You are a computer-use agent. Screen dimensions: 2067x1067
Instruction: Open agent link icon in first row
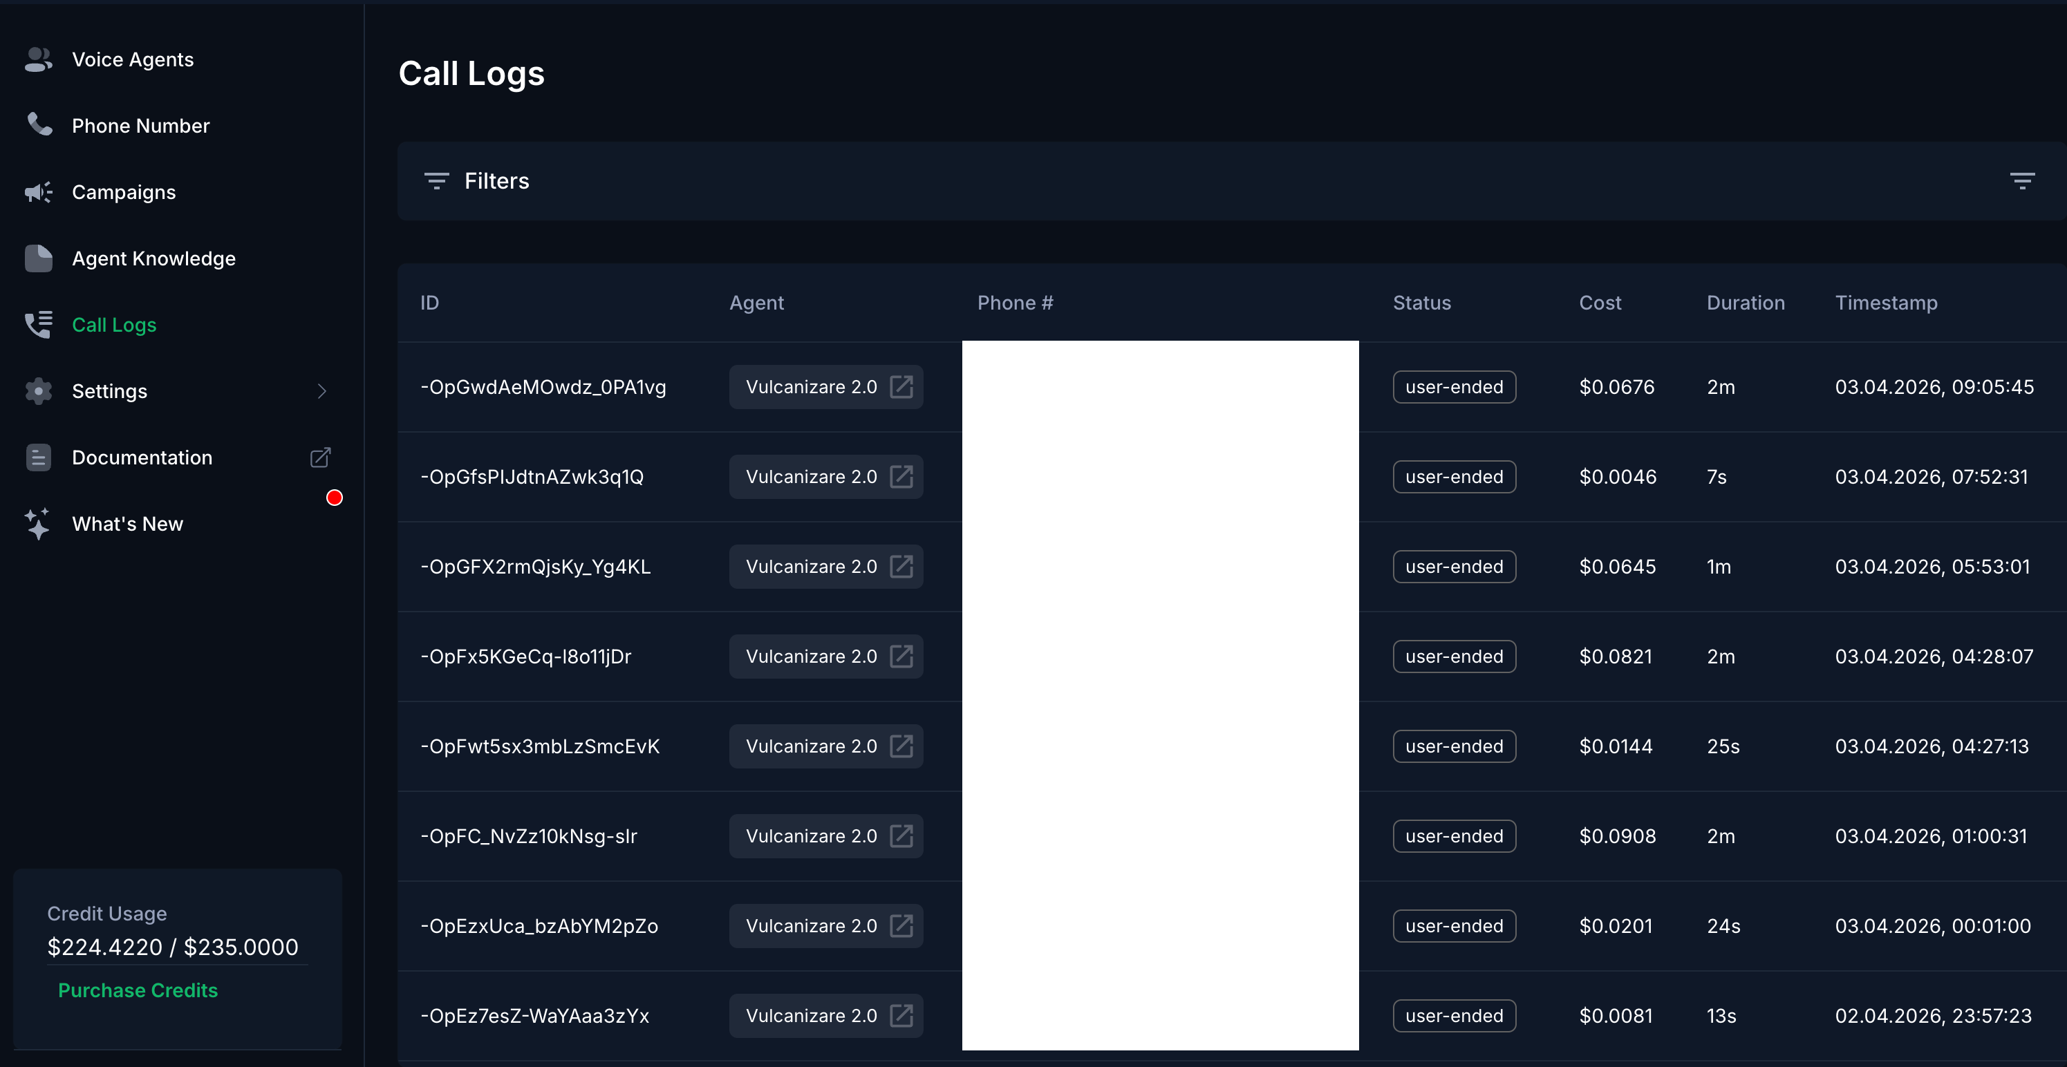click(901, 387)
